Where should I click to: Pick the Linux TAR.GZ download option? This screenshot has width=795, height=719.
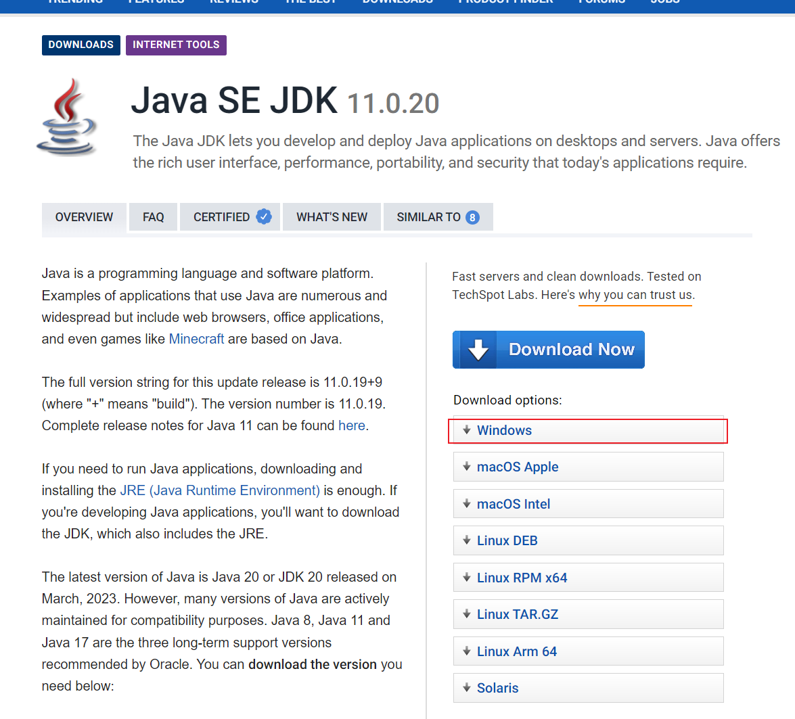click(x=588, y=614)
